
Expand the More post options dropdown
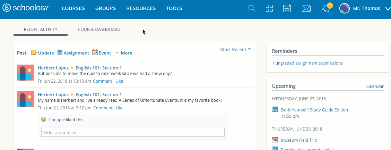coord(124,53)
